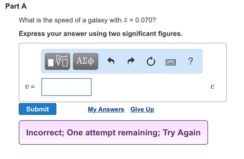Open the My Answers page

coord(106,109)
